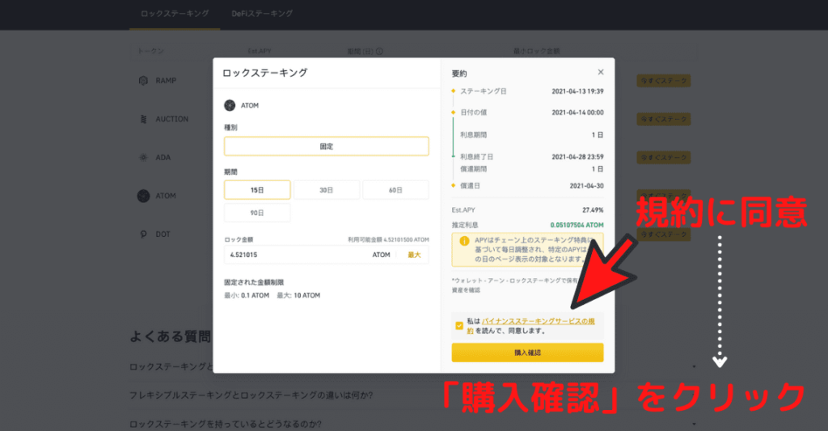Click the ATOM coin icon in dialog
This screenshot has height=431, width=828.
click(x=230, y=106)
